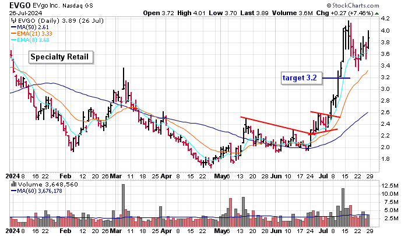Click the Last 3.89 value
Image resolution: width=408 pixels, height=236 pixels.
point(254,13)
